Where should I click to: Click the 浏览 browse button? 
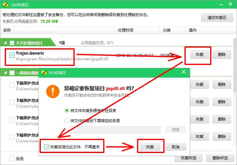(176, 130)
